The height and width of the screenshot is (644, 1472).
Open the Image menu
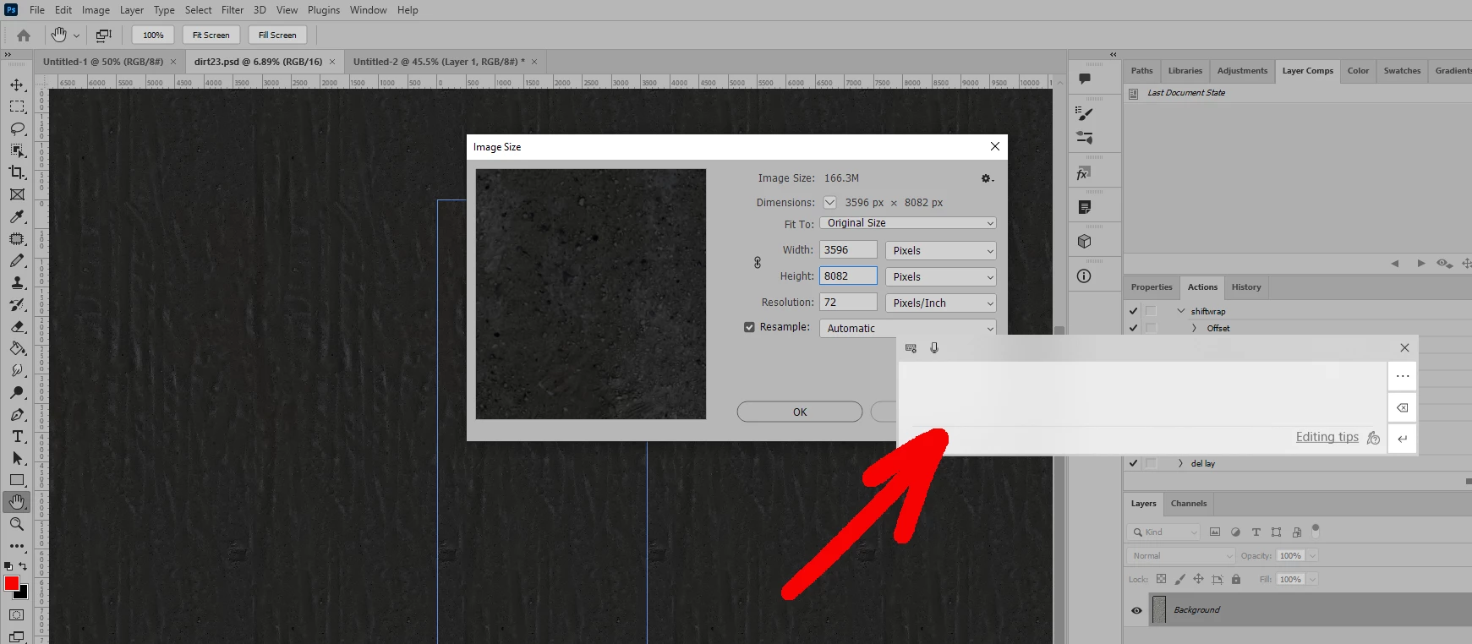[x=96, y=10]
